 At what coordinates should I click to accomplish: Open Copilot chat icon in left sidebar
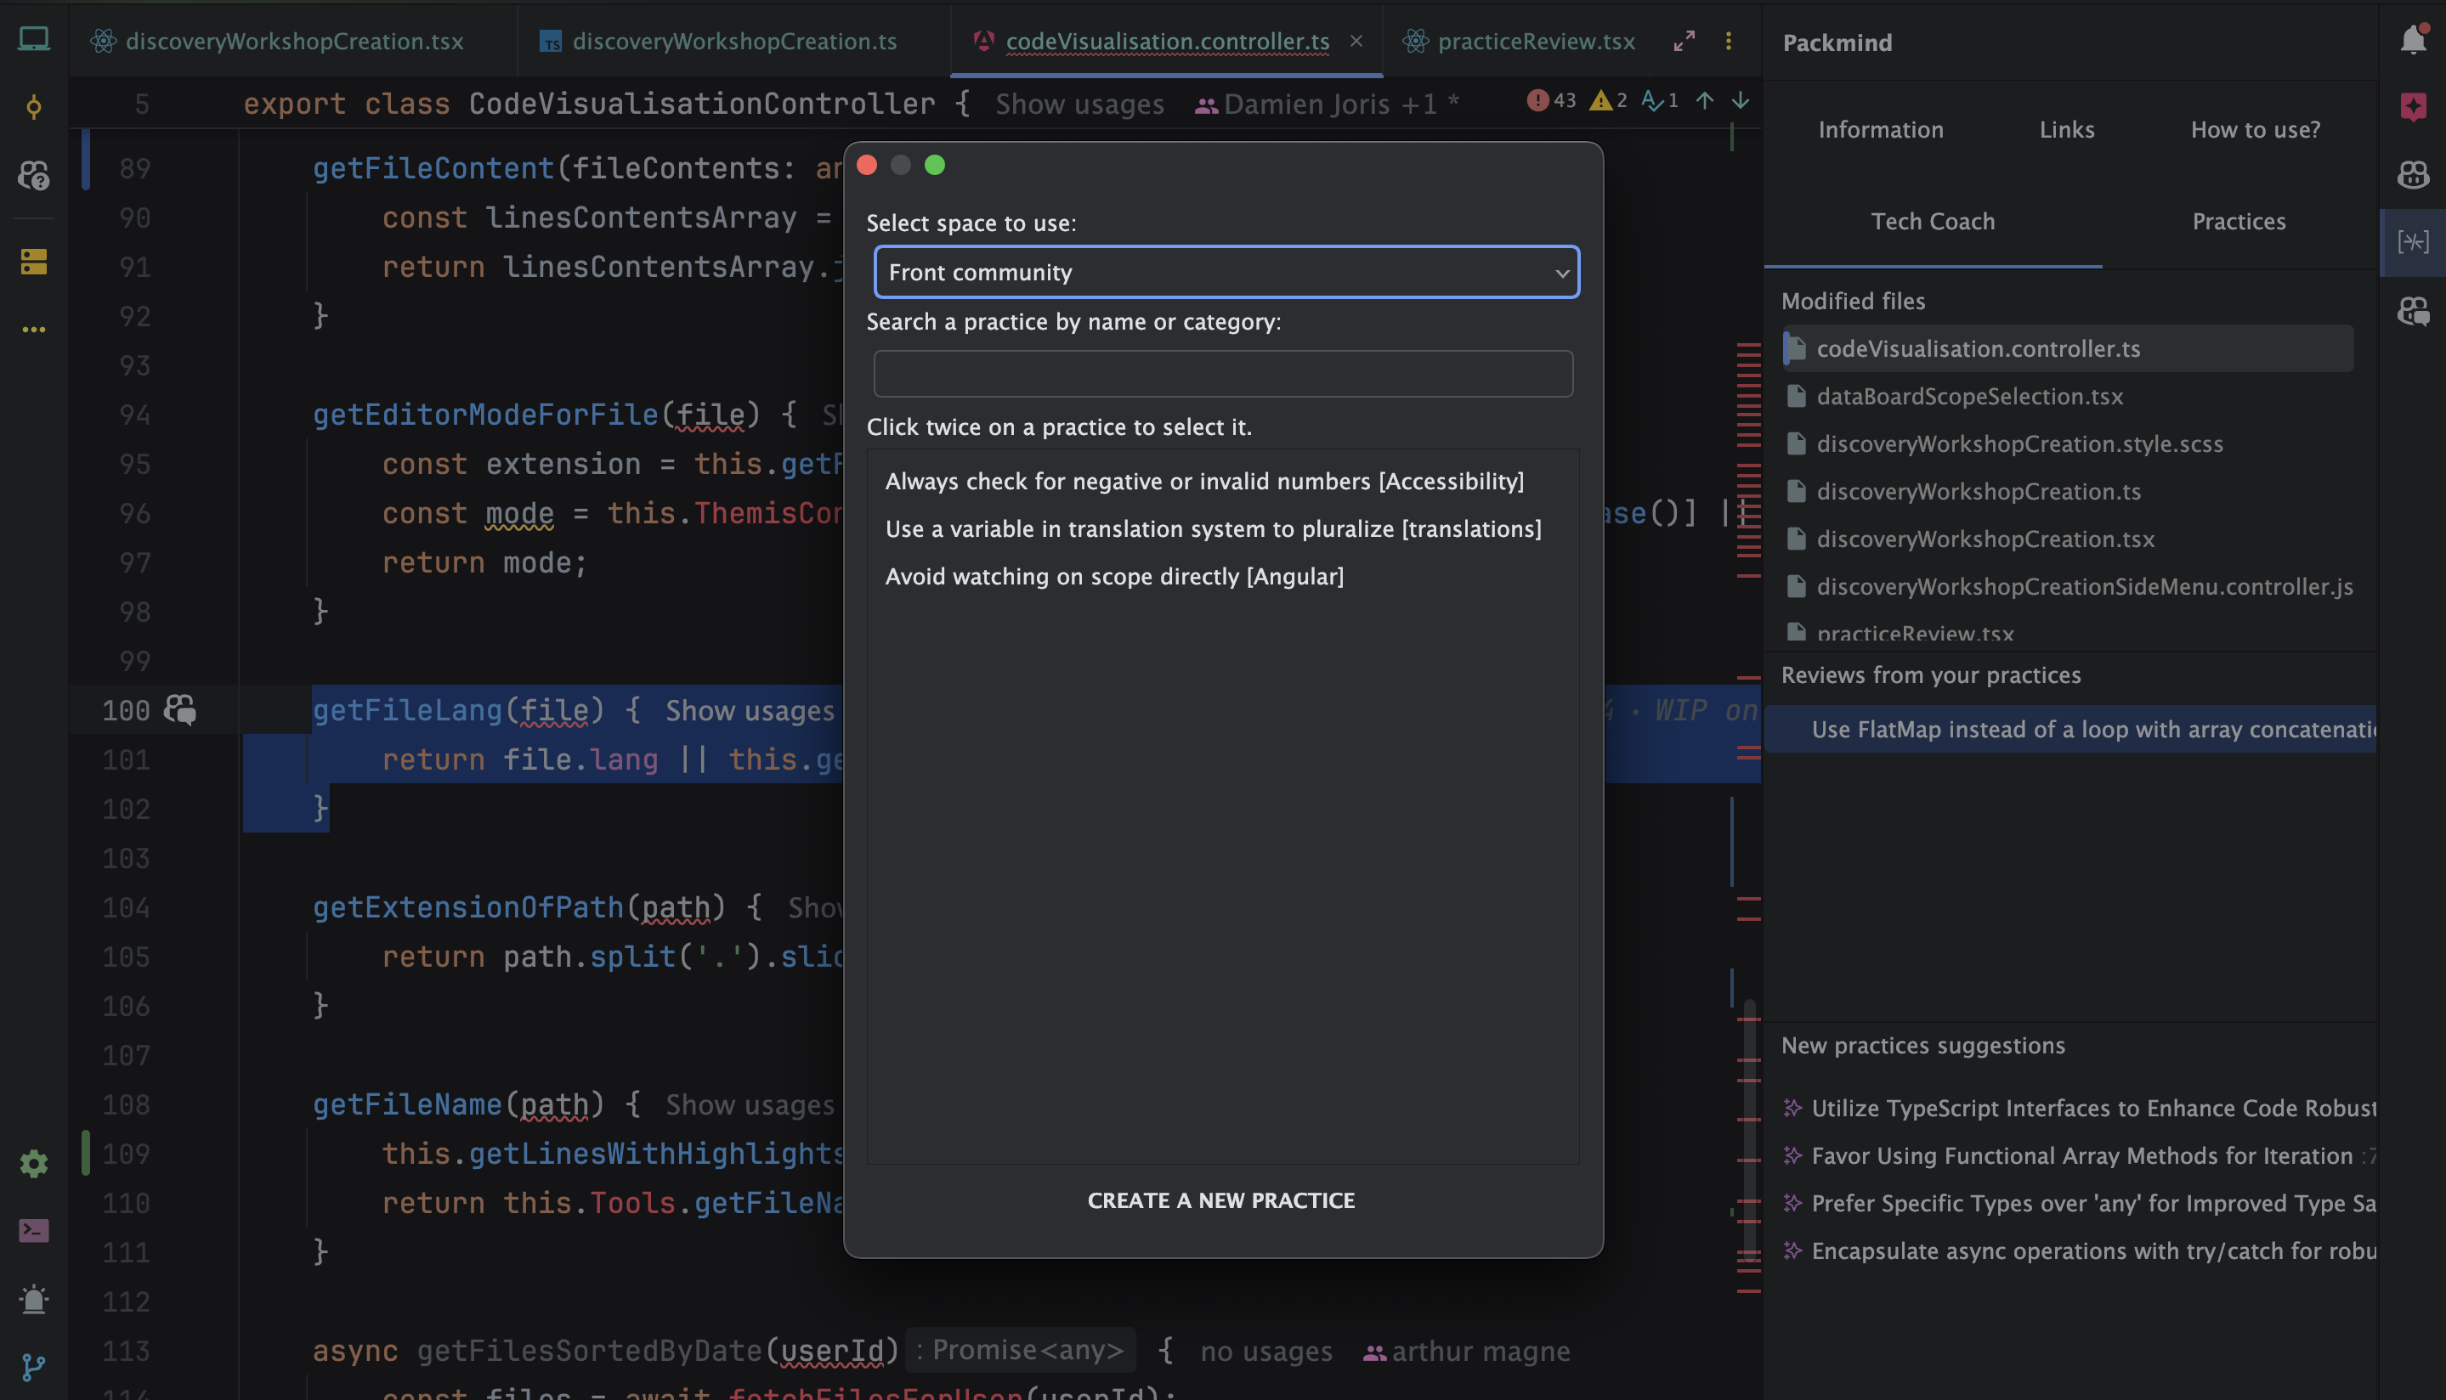pos(34,175)
